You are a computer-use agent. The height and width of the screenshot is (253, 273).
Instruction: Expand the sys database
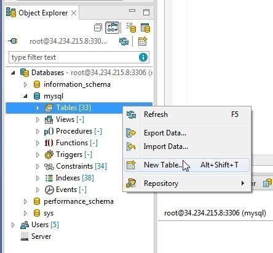point(25,213)
